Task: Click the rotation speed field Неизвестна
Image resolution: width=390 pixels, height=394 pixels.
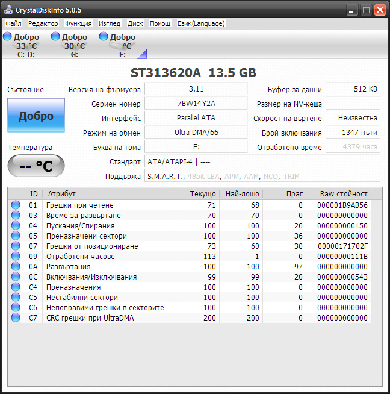Action: pos(353,118)
